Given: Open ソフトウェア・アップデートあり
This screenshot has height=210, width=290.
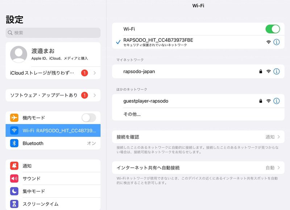Looking at the screenshot, I should [53, 95].
